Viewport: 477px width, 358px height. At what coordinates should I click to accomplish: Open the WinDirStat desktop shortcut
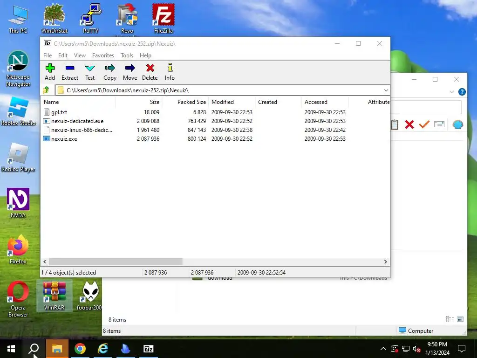pyautogui.click(x=55, y=19)
